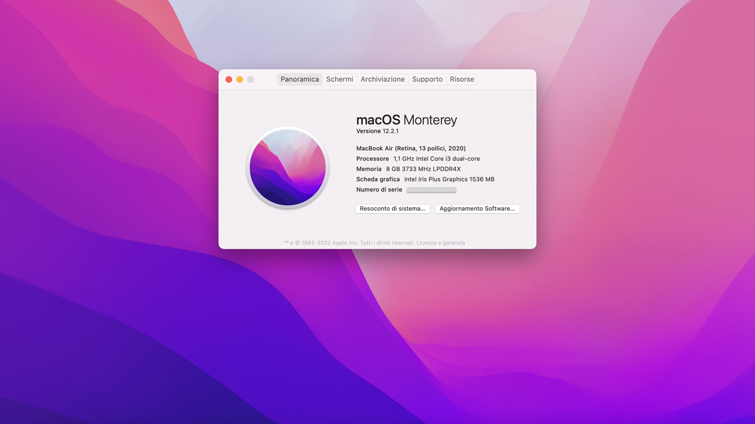Click the disabled gray zoom button
Image resolution: width=755 pixels, height=424 pixels.
[250, 79]
